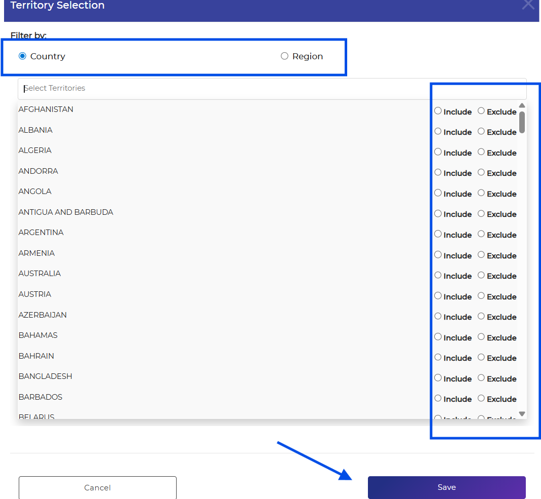The height and width of the screenshot is (499, 541).
Task: Click the scroll up arrow in list
Action: tap(522, 105)
